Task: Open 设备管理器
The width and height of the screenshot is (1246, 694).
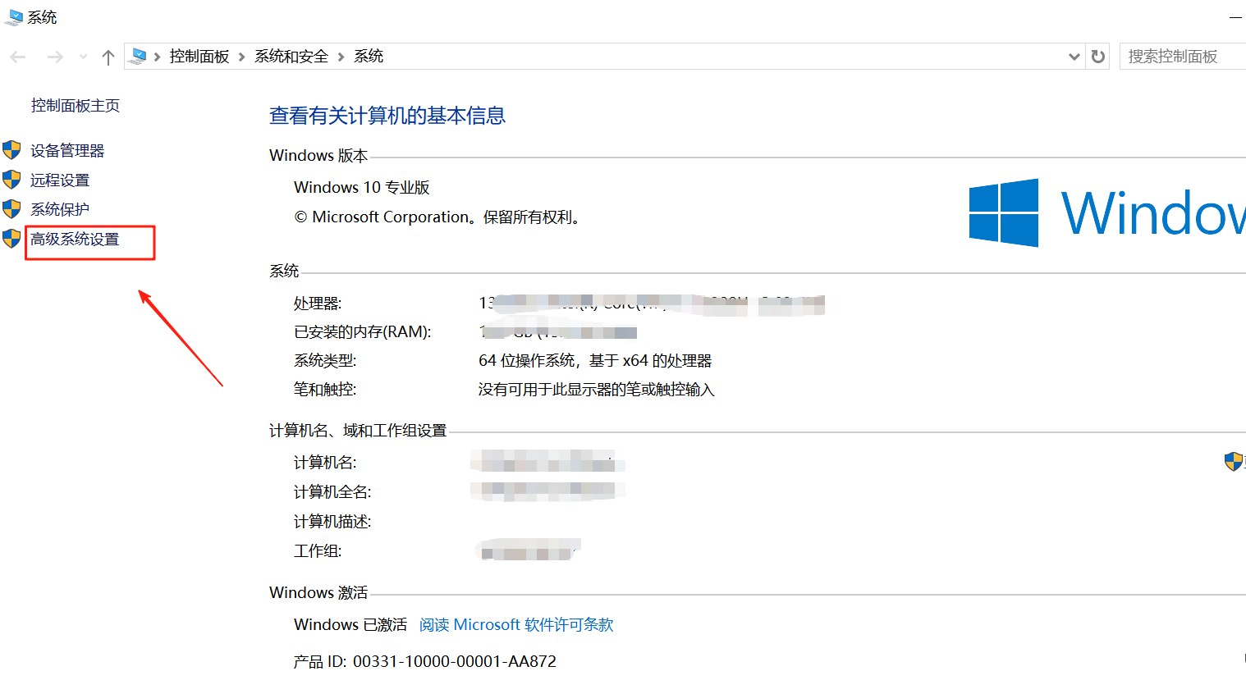Action: click(x=67, y=150)
